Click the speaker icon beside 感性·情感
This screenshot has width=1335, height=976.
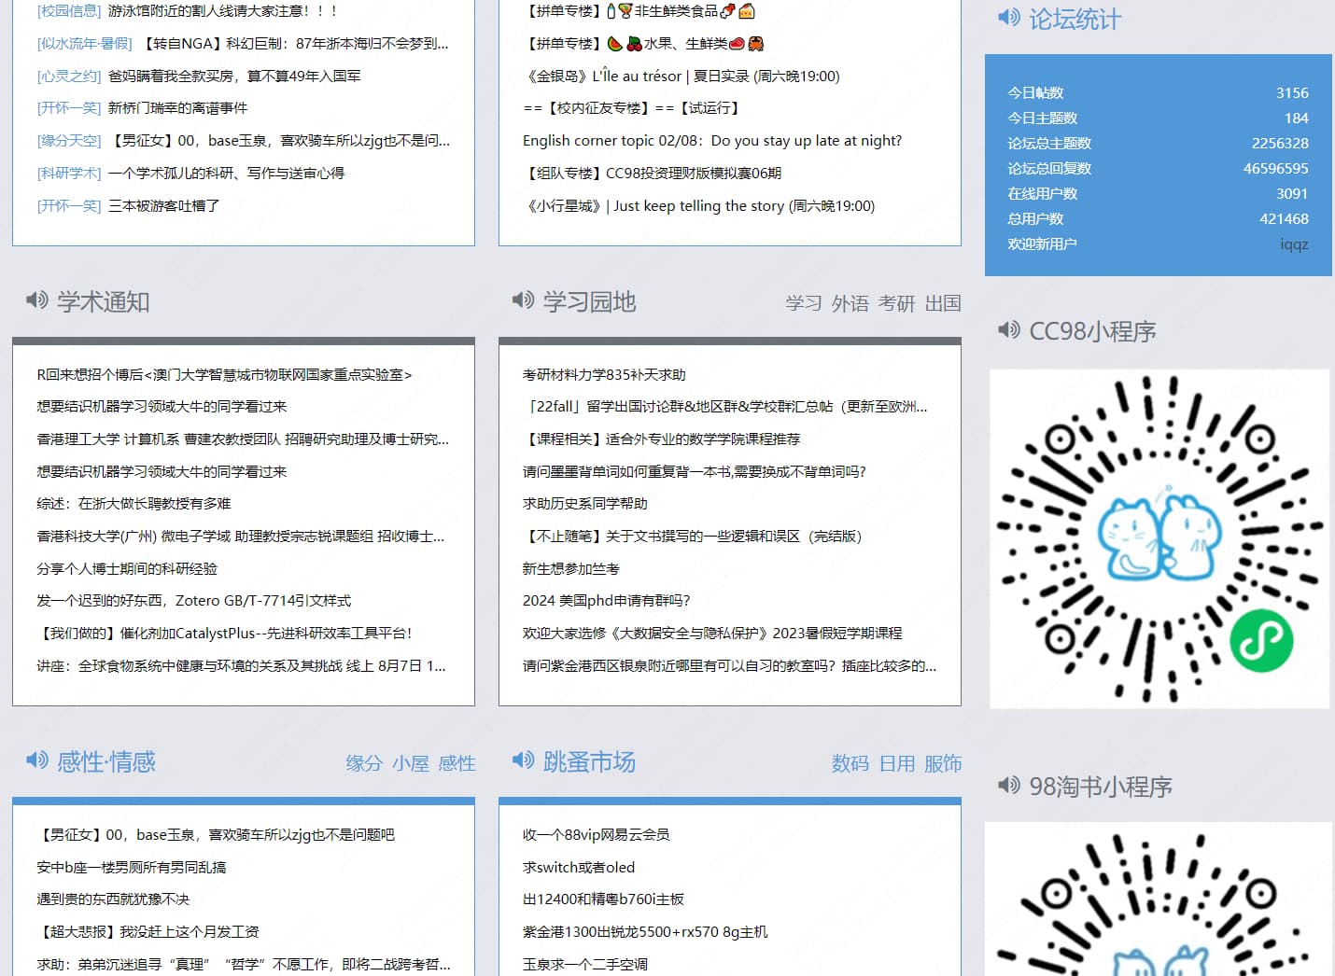[36, 760]
